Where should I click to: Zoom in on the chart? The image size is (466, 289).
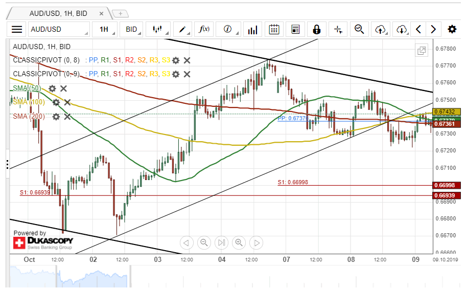point(238,242)
